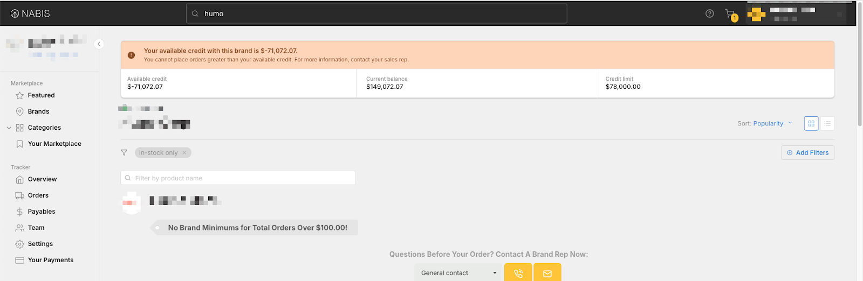Open Featured in the Marketplace menu

click(x=41, y=95)
